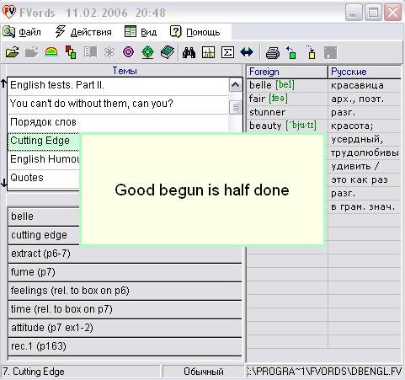Click the green target on stand icon
Viewport: 405px width, 380px height.
click(148, 52)
